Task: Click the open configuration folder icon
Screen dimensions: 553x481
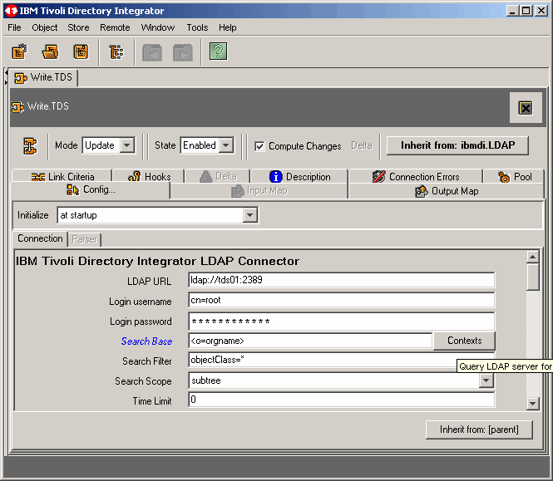Action: pyautogui.click(x=50, y=52)
